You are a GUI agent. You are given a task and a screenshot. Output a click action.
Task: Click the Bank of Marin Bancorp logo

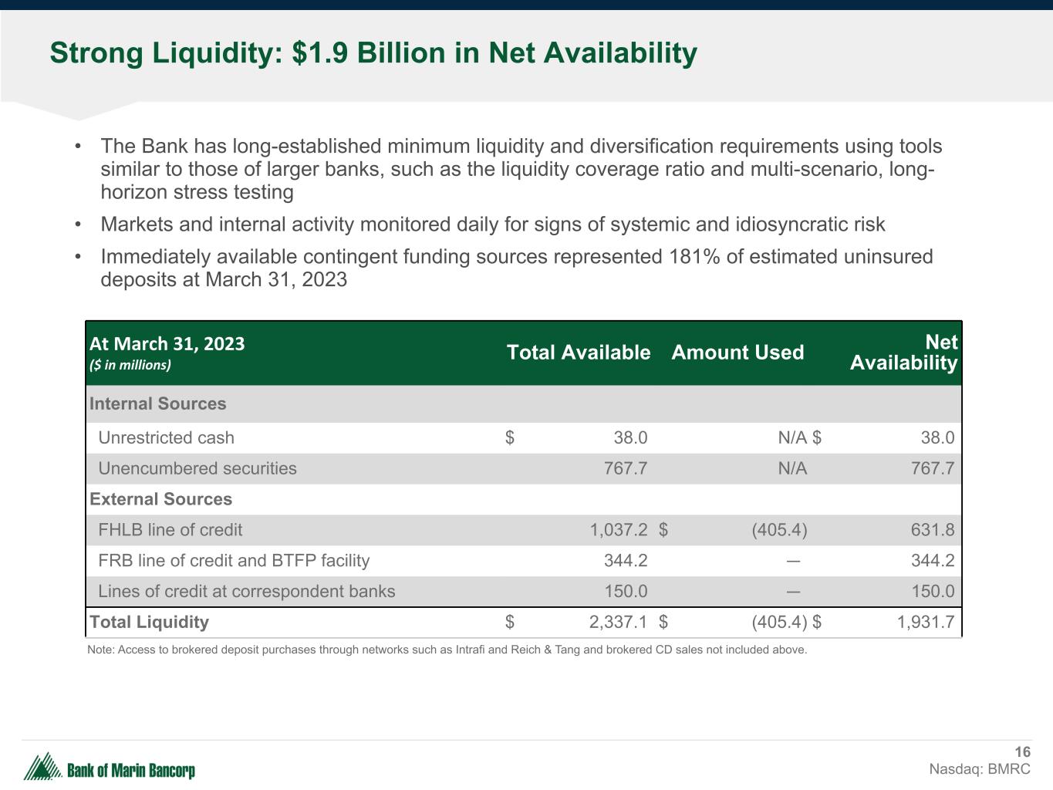[x=110, y=768]
